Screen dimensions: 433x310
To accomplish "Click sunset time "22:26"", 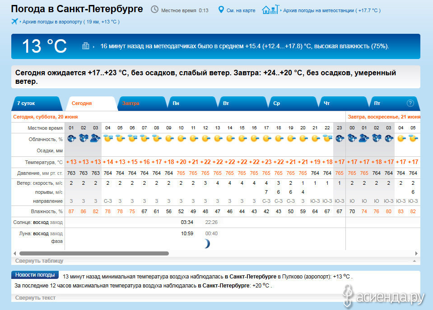I will 211,222.
